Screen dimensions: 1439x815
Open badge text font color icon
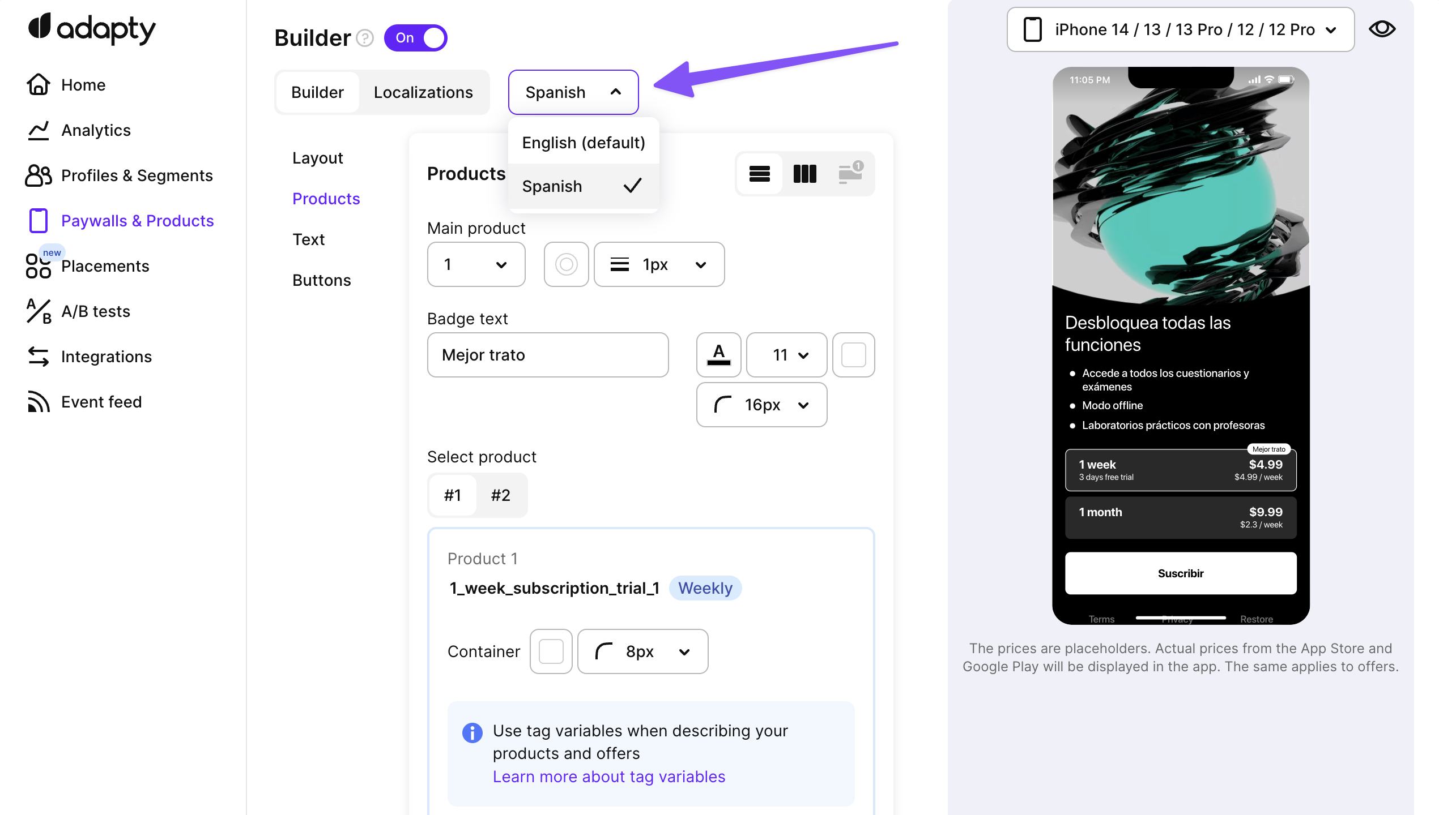click(718, 355)
